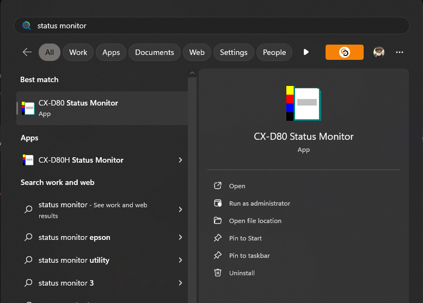Viewport: 423px width, 303px height.
Task: Open the CX-D80 Status Monitor best match result
Action: point(102,108)
